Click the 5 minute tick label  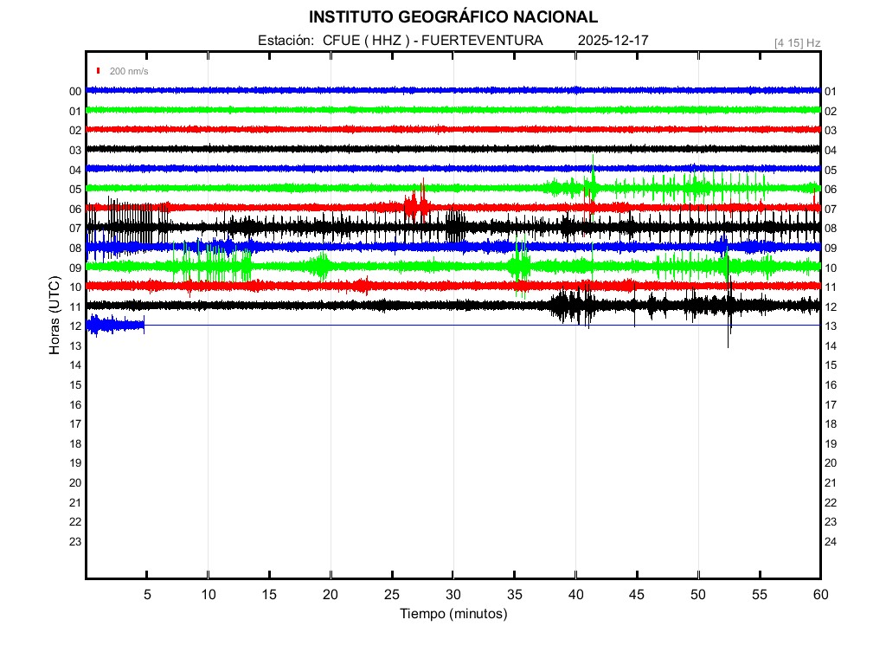147,594
